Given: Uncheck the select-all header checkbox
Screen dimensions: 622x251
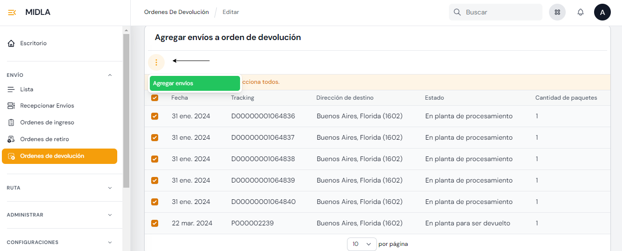Looking at the screenshot, I should pyautogui.click(x=155, y=98).
